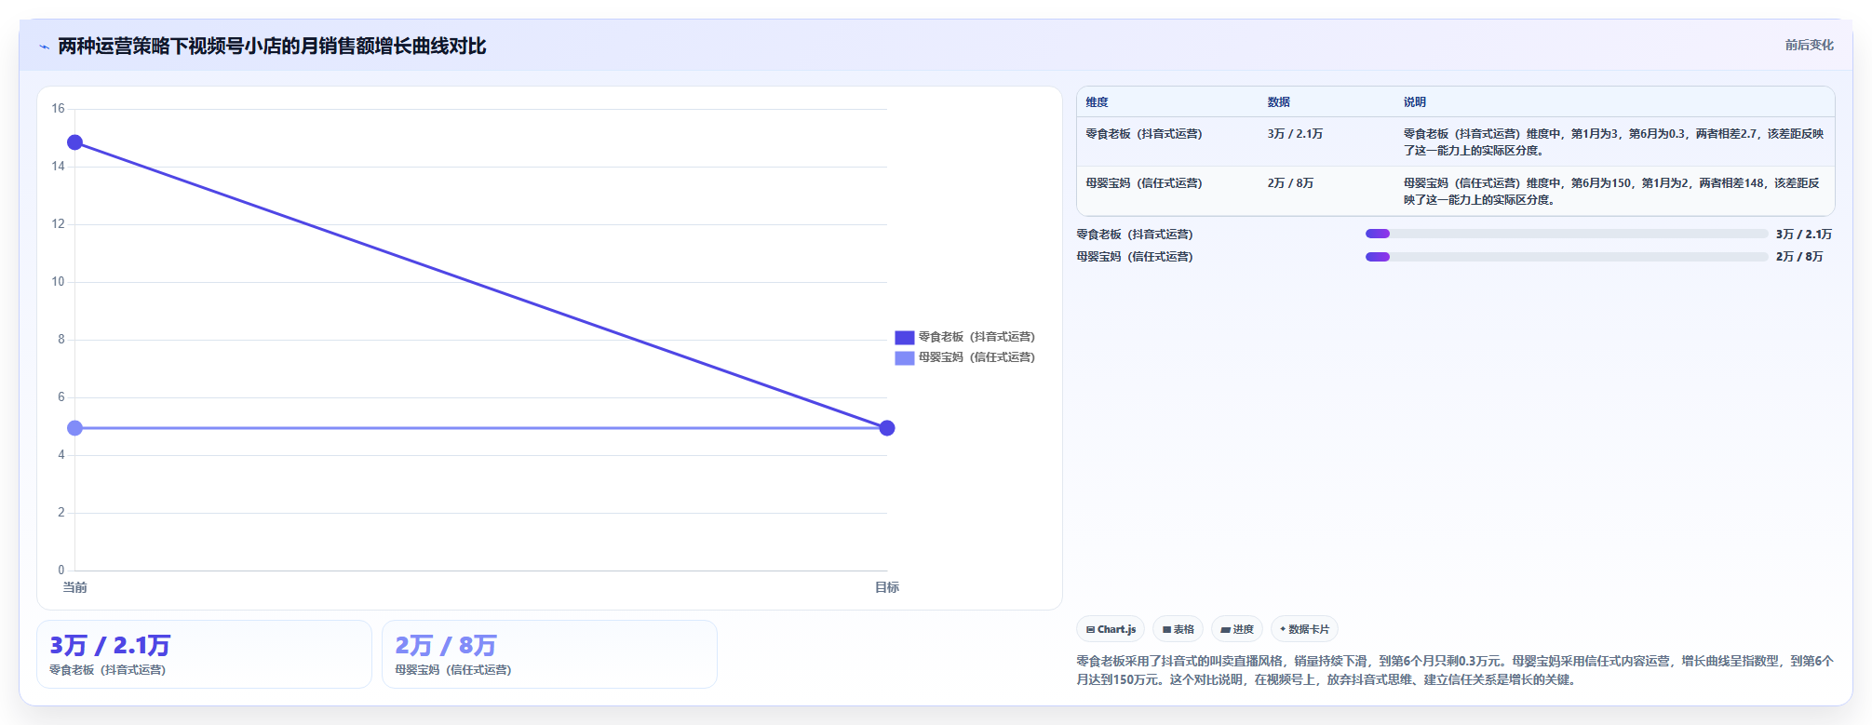
Task: Toggle 零食老板 legend color box
Action: click(905, 337)
